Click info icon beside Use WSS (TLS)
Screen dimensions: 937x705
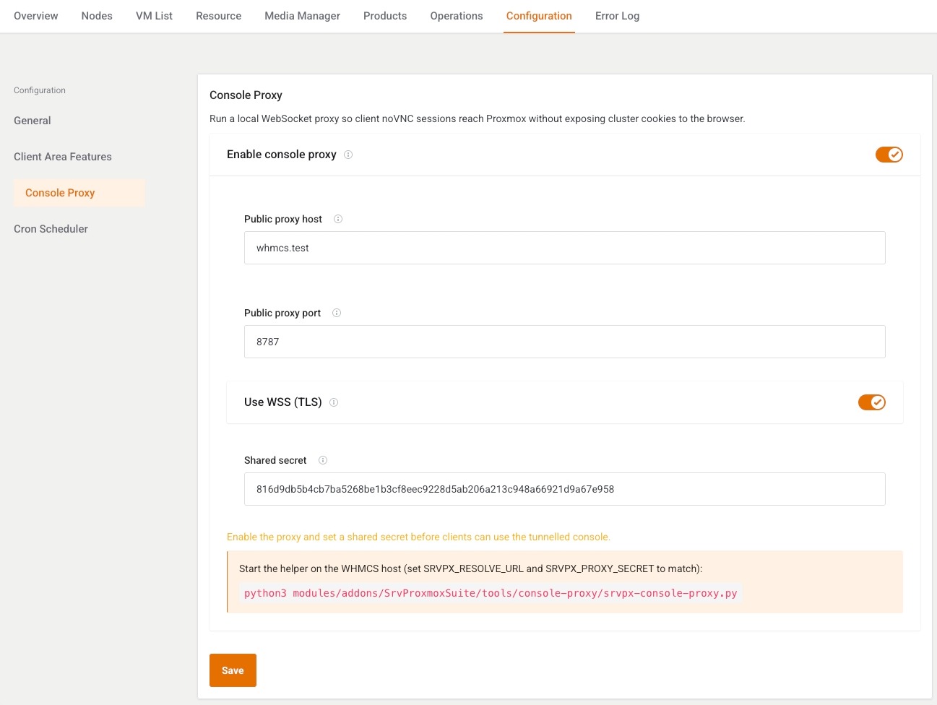pyautogui.click(x=334, y=402)
